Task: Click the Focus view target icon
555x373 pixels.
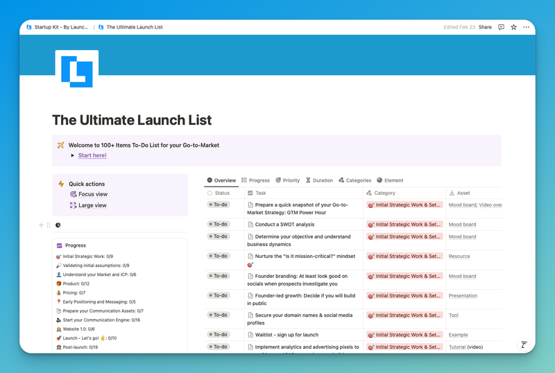Action: (74, 194)
